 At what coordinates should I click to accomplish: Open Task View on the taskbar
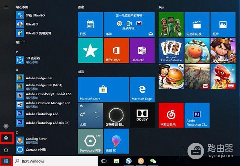104,161
